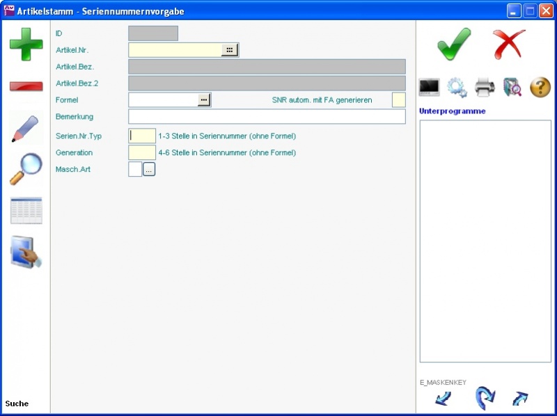Viewport: 557px width, 416px height.
Task: Open the Masch.Art ellipsis browse button
Action: click(x=149, y=169)
